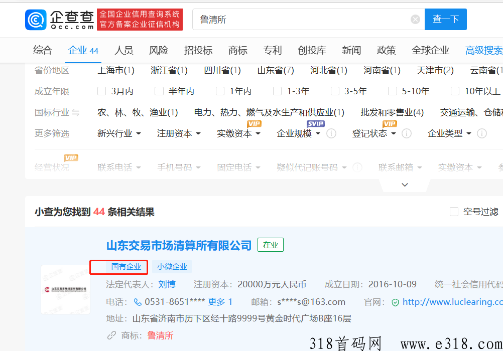
Task: Click the info icon next to 登记状态
Action: click(x=407, y=133)
